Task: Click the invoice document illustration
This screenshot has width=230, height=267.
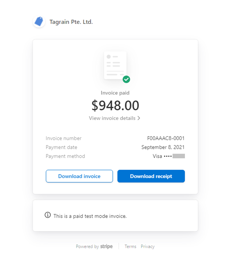Action: (115, 65)
